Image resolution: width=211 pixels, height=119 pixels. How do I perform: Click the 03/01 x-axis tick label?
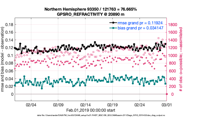click(167, 105)
